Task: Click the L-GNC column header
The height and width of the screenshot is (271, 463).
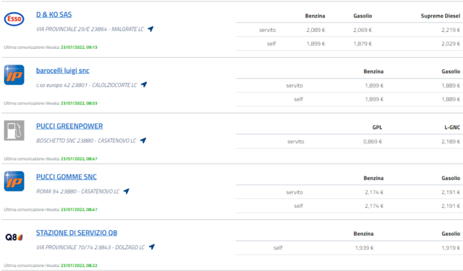Action: tap(452, 127)
